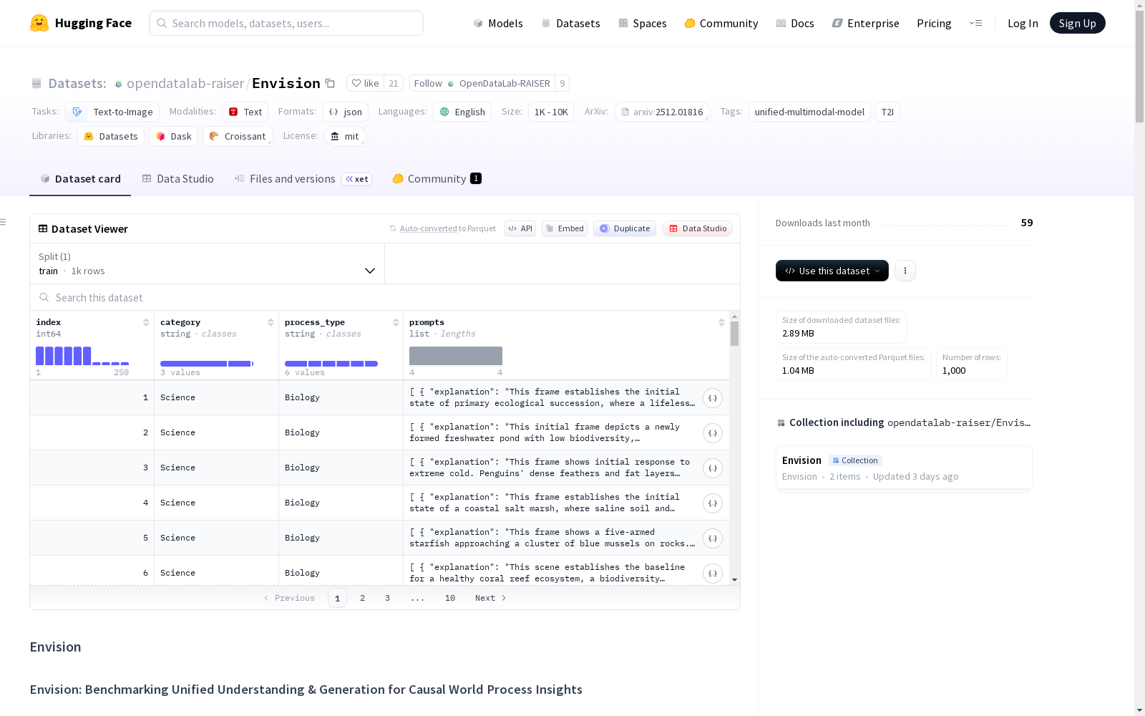Go to Models in top navigation
This screenshot has height=716, width=1145.
click(x=498, y=23)
